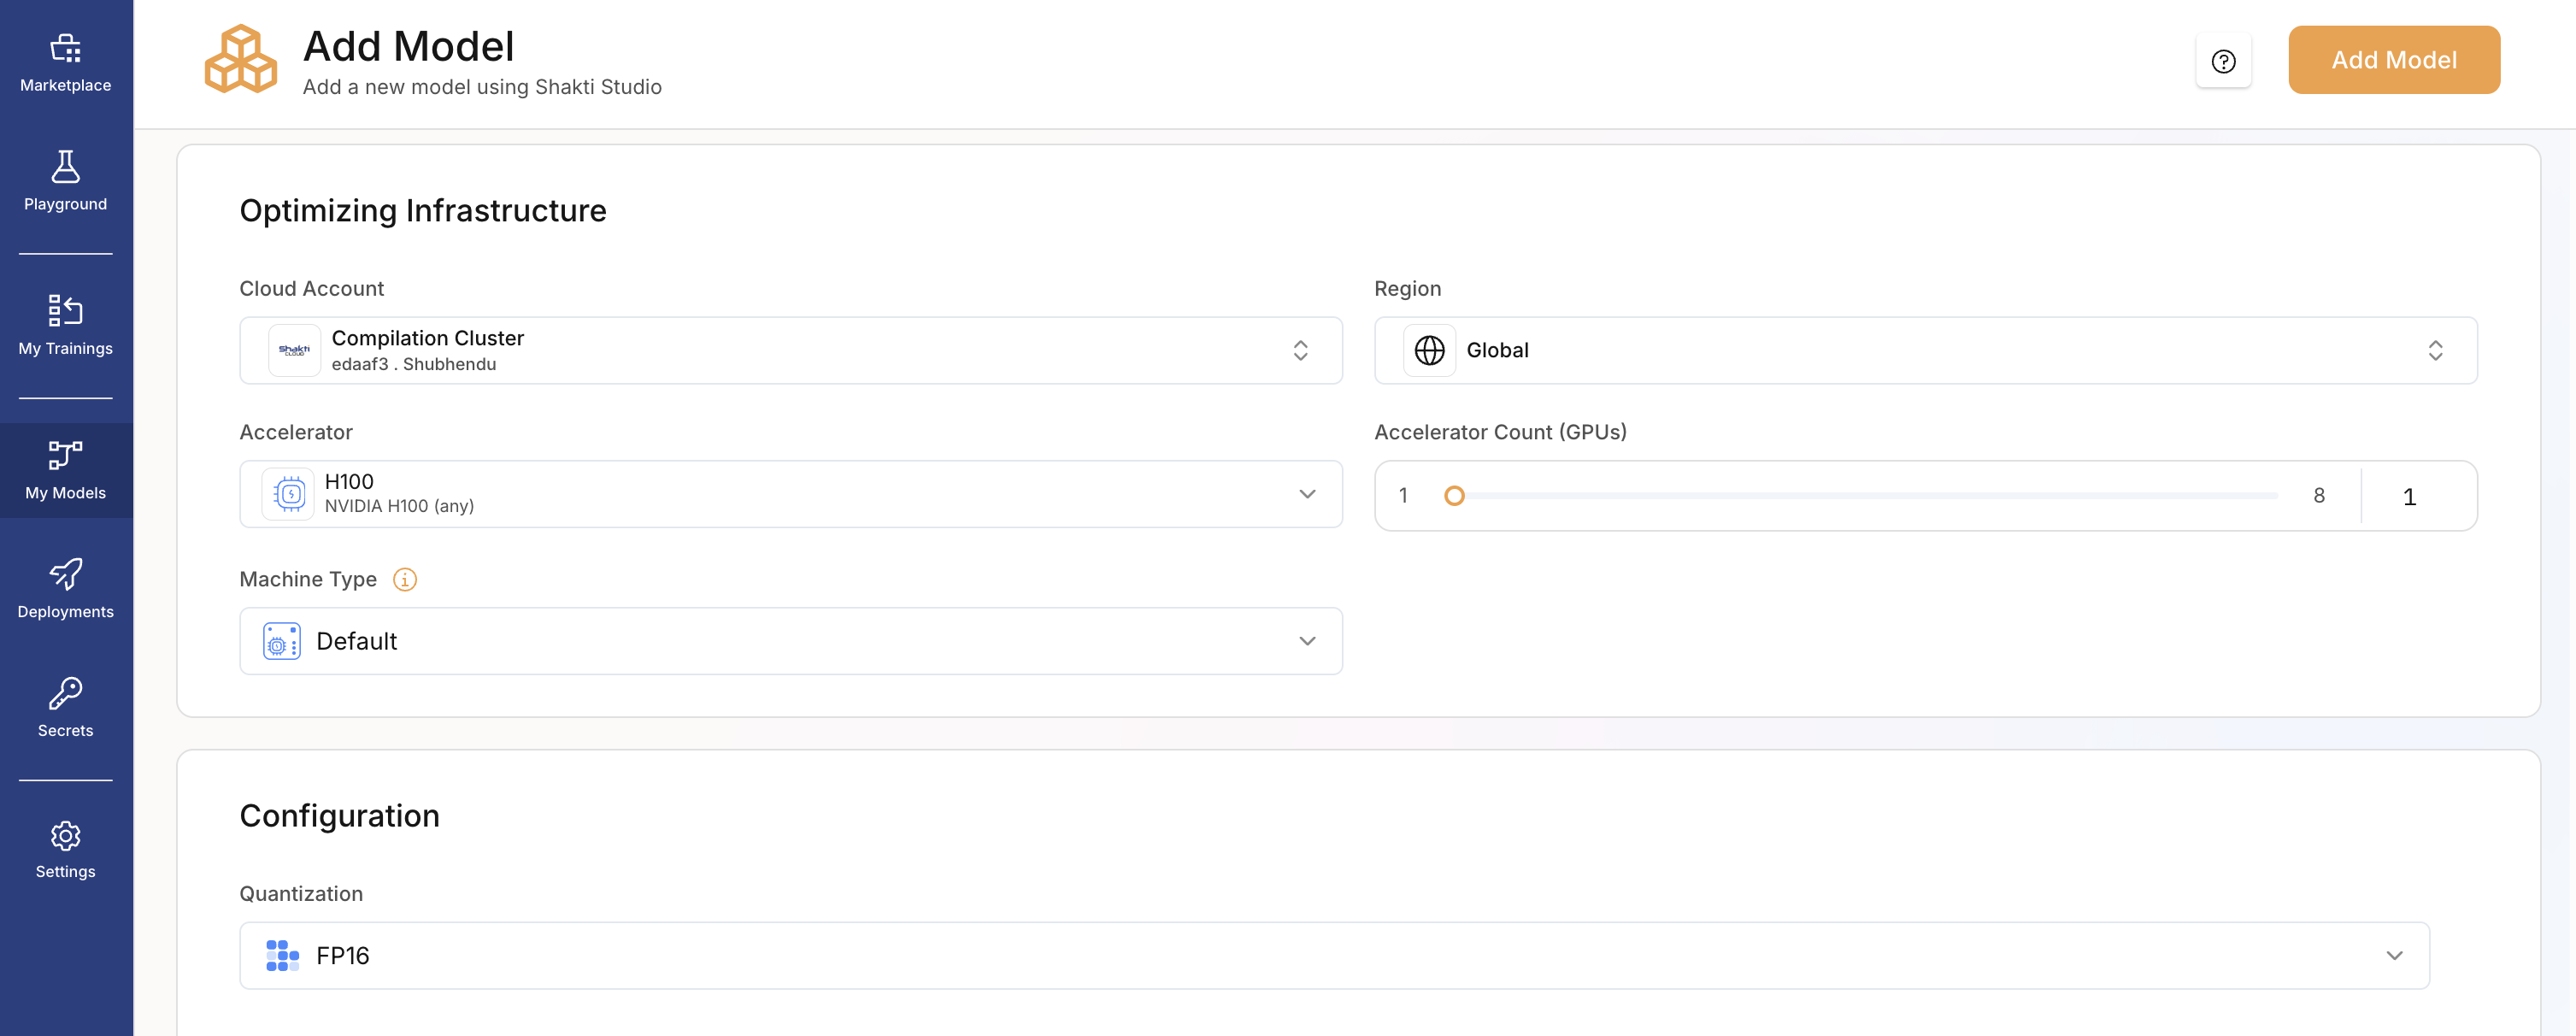This screenshot has width=2576, height=1036.
Task: Click the orange Add Model button
Action: pos(2393,60)
